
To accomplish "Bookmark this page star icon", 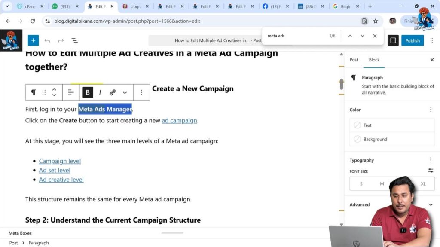I will [376, 21].
